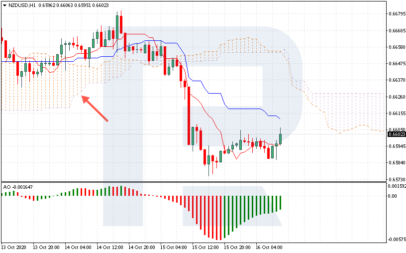Click the 0.66795 price axis label

pyautogui.click(x=396, y=14)
